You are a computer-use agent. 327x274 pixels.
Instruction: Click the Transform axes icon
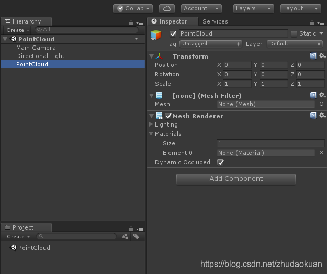coord(159,56)
